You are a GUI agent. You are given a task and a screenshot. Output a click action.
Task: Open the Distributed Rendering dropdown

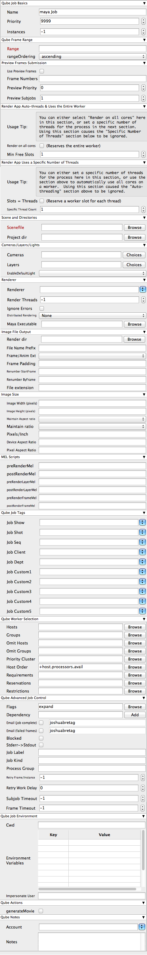tap(93, 315)
